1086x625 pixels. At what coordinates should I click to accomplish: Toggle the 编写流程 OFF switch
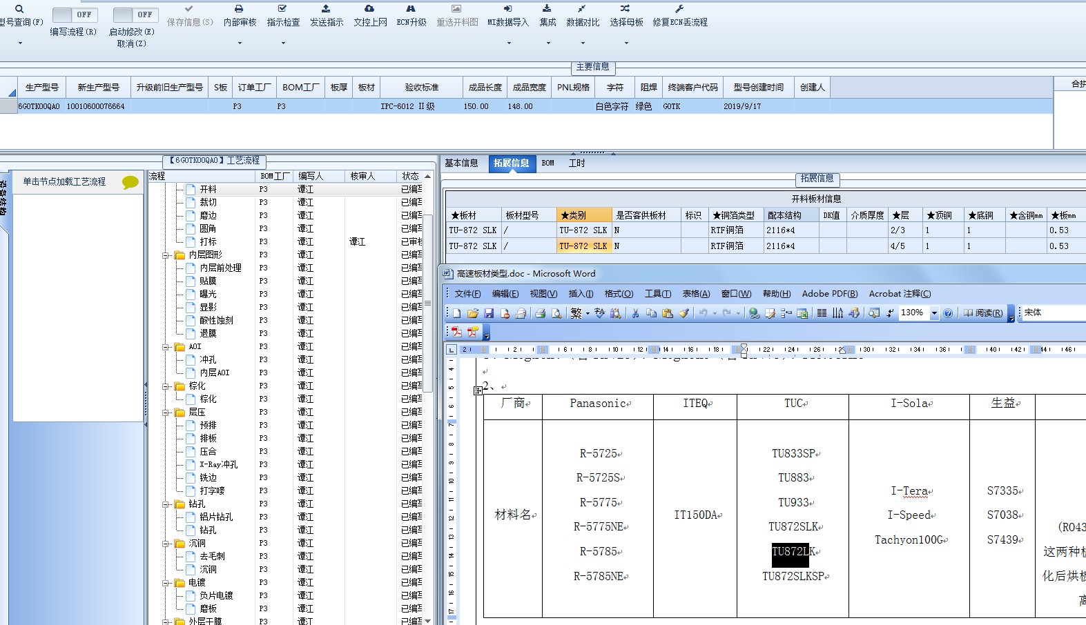point(75,14)
